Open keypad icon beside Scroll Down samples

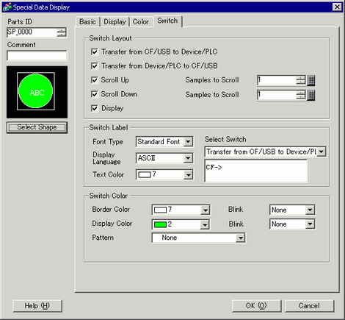[311, 95]
